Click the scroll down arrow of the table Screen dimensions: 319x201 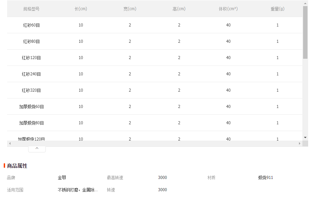(x=305, y=138)
